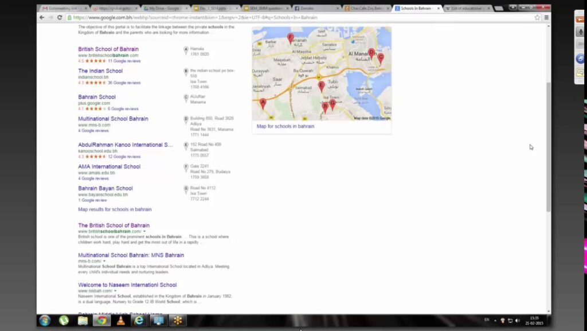Open 36 Google reviews for Indian School
Screen dimensions: 587x331
(x=124, y=83)
